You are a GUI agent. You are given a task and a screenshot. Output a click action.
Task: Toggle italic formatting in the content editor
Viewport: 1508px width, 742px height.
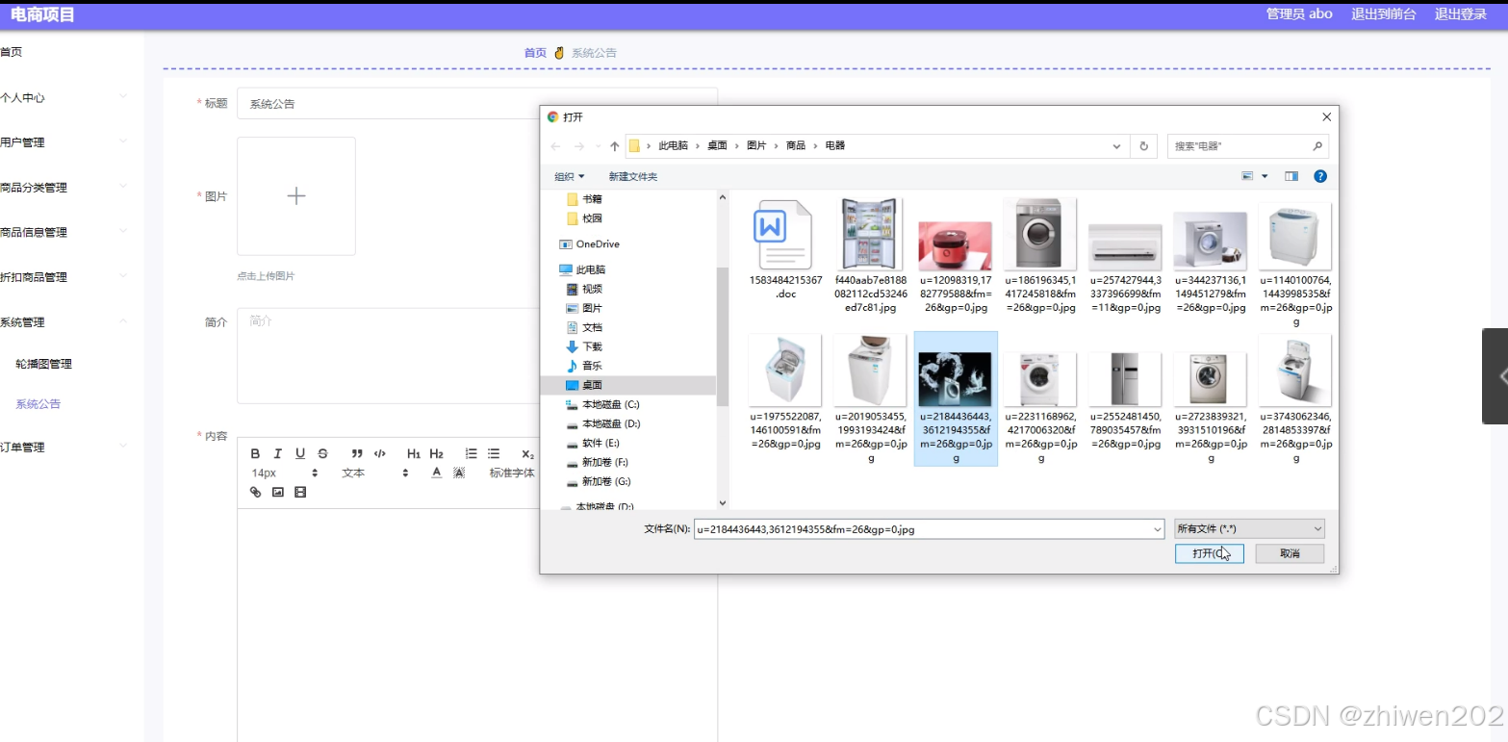(x=277, y=454)
